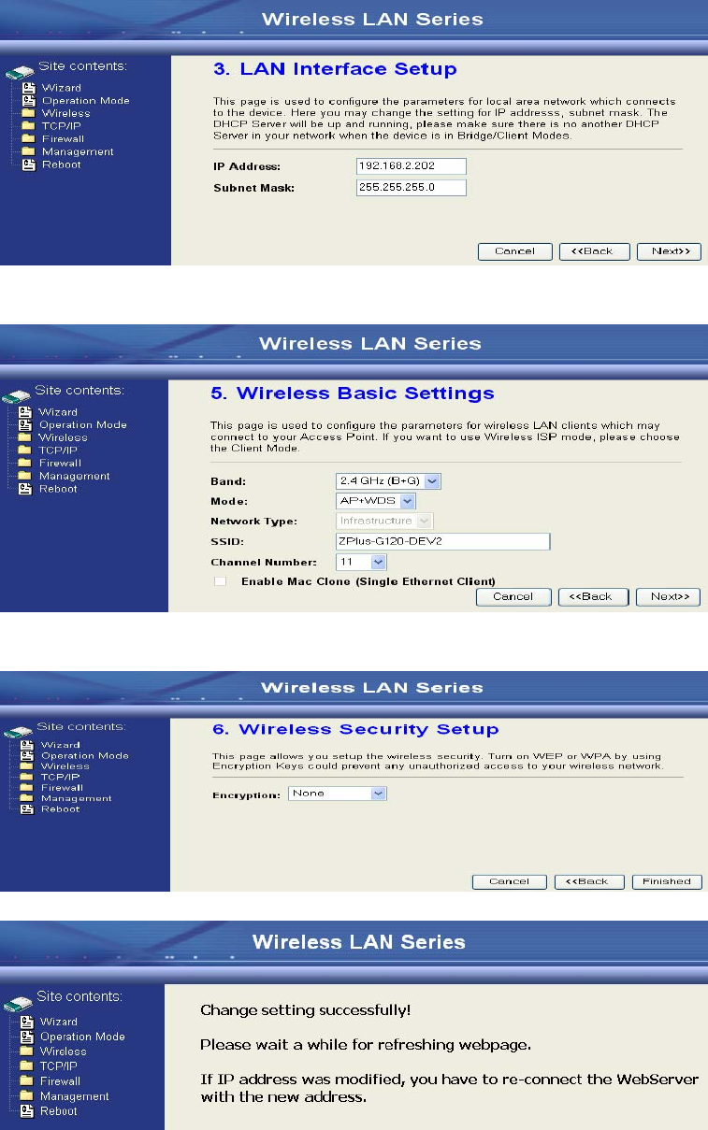Click Site contents icon beside Wireless Security Setup
Screen dimensions: 708x1130
[x=19, y=730]
